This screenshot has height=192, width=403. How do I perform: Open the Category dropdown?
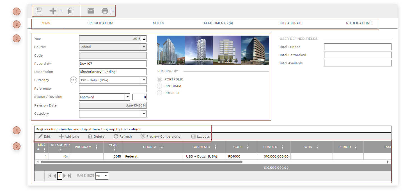click(x=144, y=114)
